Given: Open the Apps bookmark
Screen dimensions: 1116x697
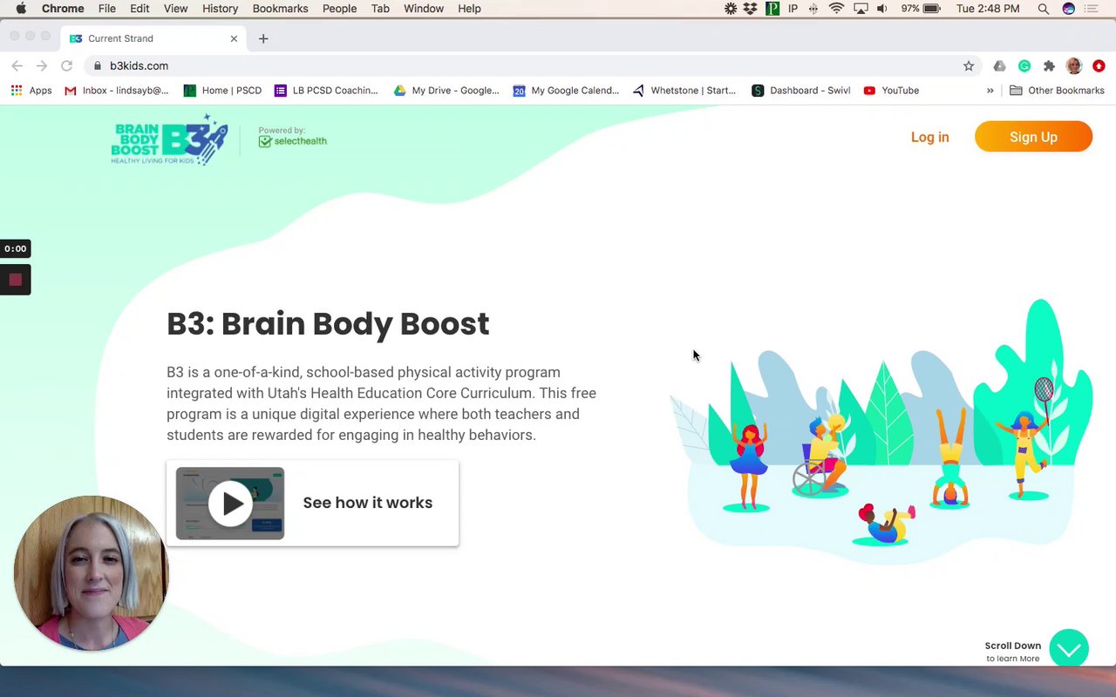Looking at the screenshot, I should 31,91.
